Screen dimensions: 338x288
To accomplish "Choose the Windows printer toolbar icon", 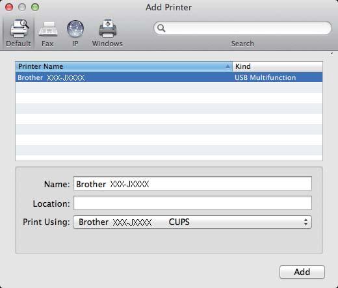I will tap(108, 29).
